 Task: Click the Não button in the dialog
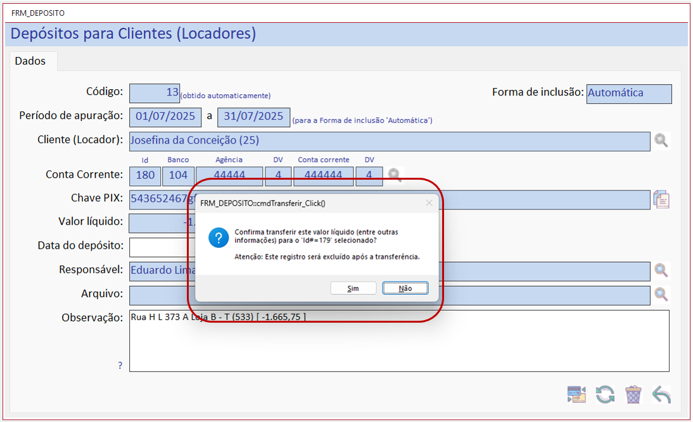405,289
